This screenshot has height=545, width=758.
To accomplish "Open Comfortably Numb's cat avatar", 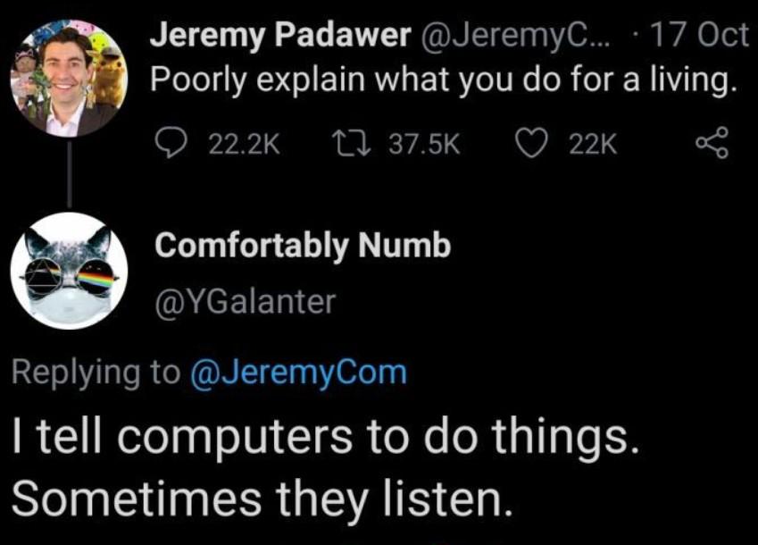I will [69, 271].
